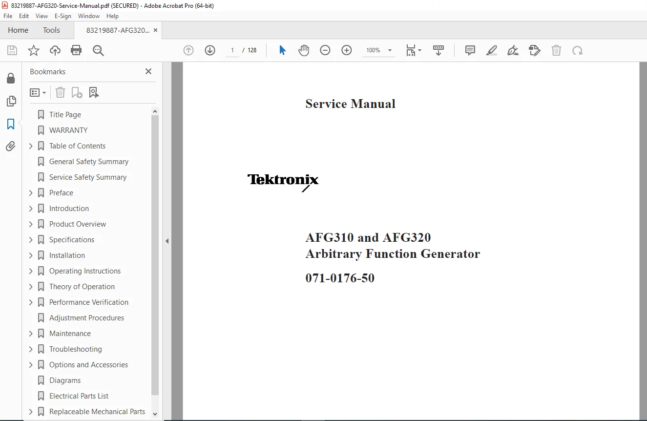Image resolution: width=647 pixels, height=421 pixels.
Task: Expand the Preface bookmark
Action: point(31,193)
